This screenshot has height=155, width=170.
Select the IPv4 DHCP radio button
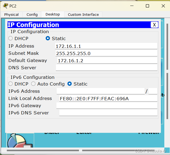pyautogui.click(x=10, y=38)
